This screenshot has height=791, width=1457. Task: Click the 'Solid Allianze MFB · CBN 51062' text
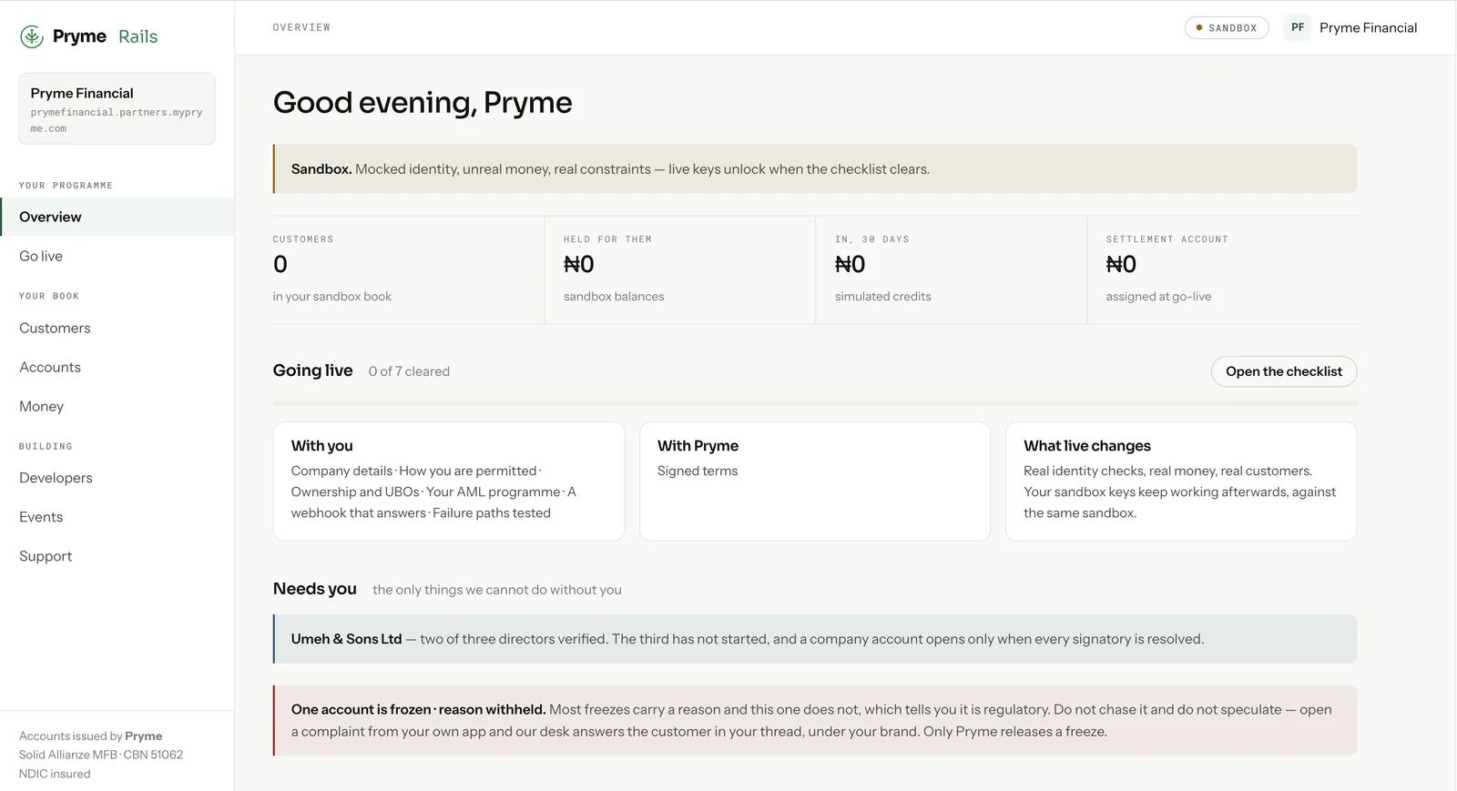point(101,755)
